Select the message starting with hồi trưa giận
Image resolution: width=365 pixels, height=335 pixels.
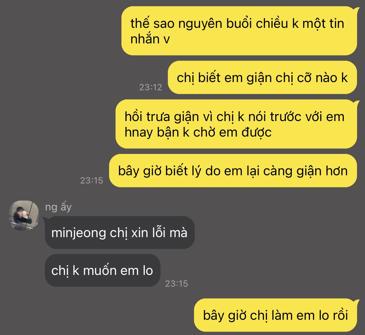[236, 124]
